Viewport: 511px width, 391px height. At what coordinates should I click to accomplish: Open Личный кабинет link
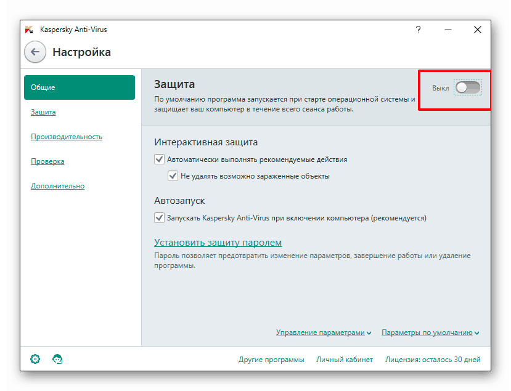[345, 360]
